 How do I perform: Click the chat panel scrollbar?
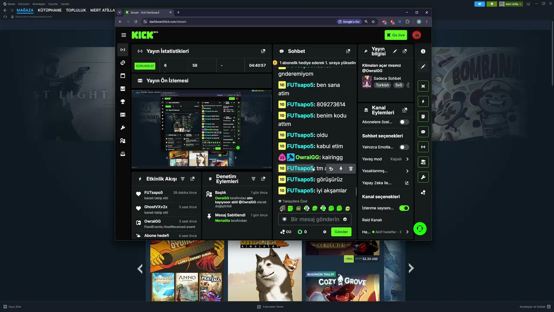(356, 191)
